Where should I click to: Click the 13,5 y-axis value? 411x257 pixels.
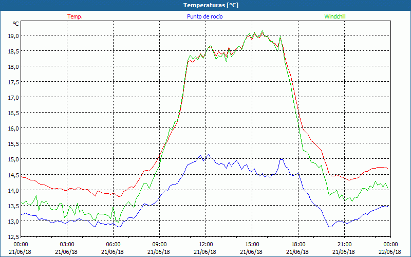click(x=13, y=206)
